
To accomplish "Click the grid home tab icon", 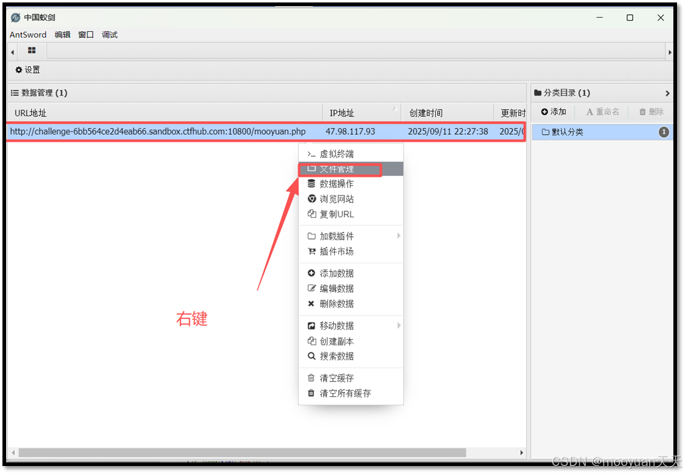I will (x=31, y=51).
